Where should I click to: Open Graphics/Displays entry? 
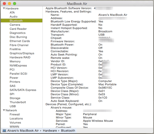coord(22,53)
